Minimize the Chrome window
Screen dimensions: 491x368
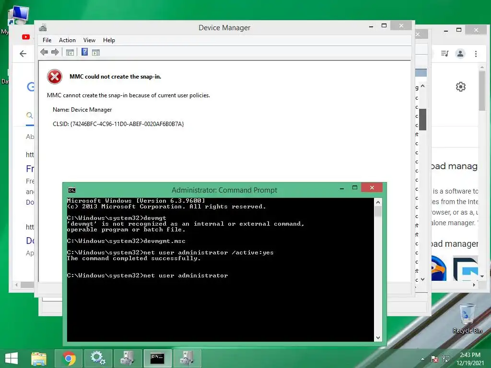446,30
